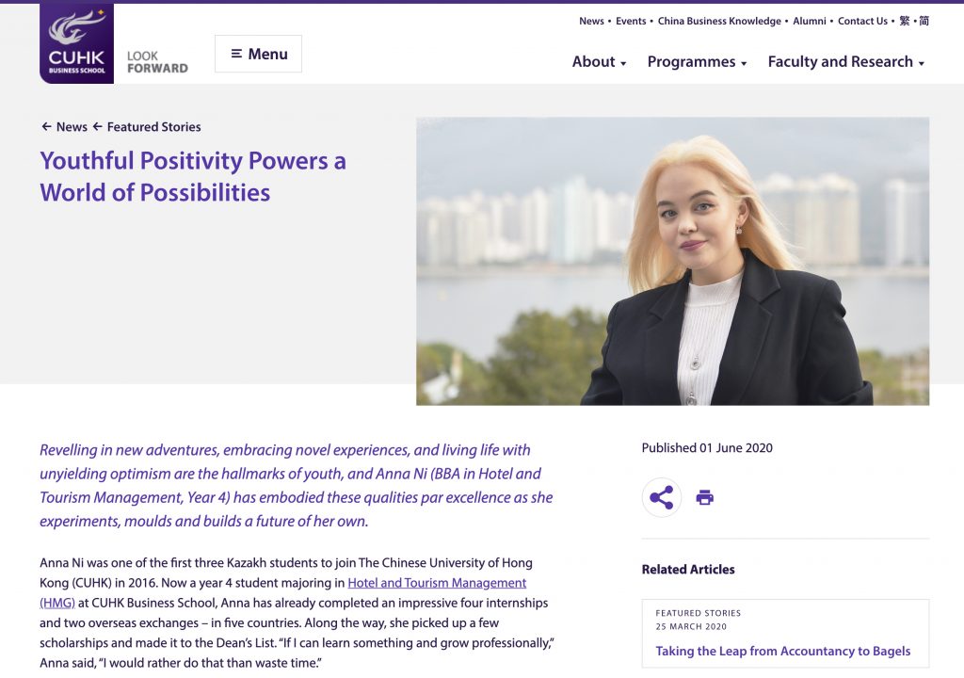964x678 pixels.
Task: Open the Alumni link
Action: [x=811, y=21]
